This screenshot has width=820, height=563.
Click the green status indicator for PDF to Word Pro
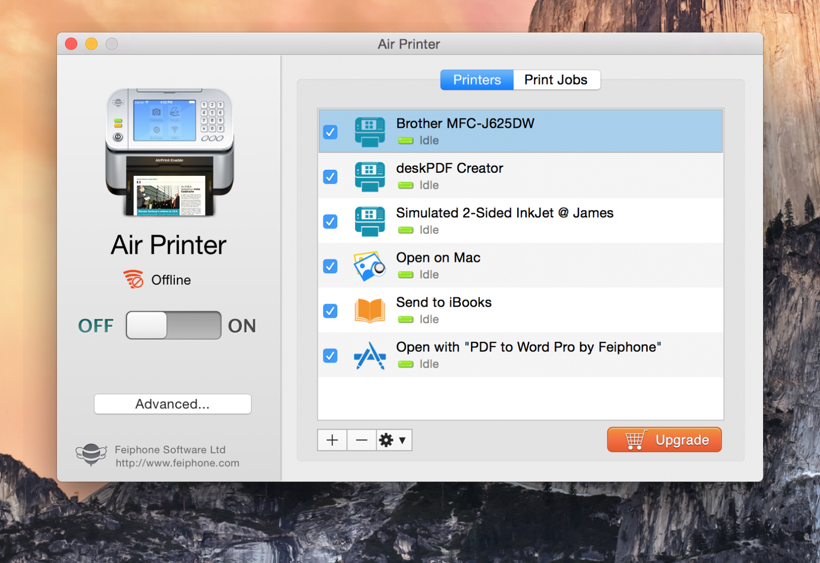(406, 364)
